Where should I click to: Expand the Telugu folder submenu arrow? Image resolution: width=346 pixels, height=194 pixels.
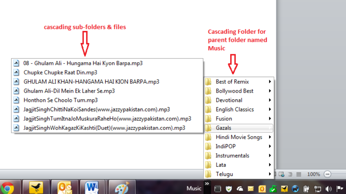[270, 174]
